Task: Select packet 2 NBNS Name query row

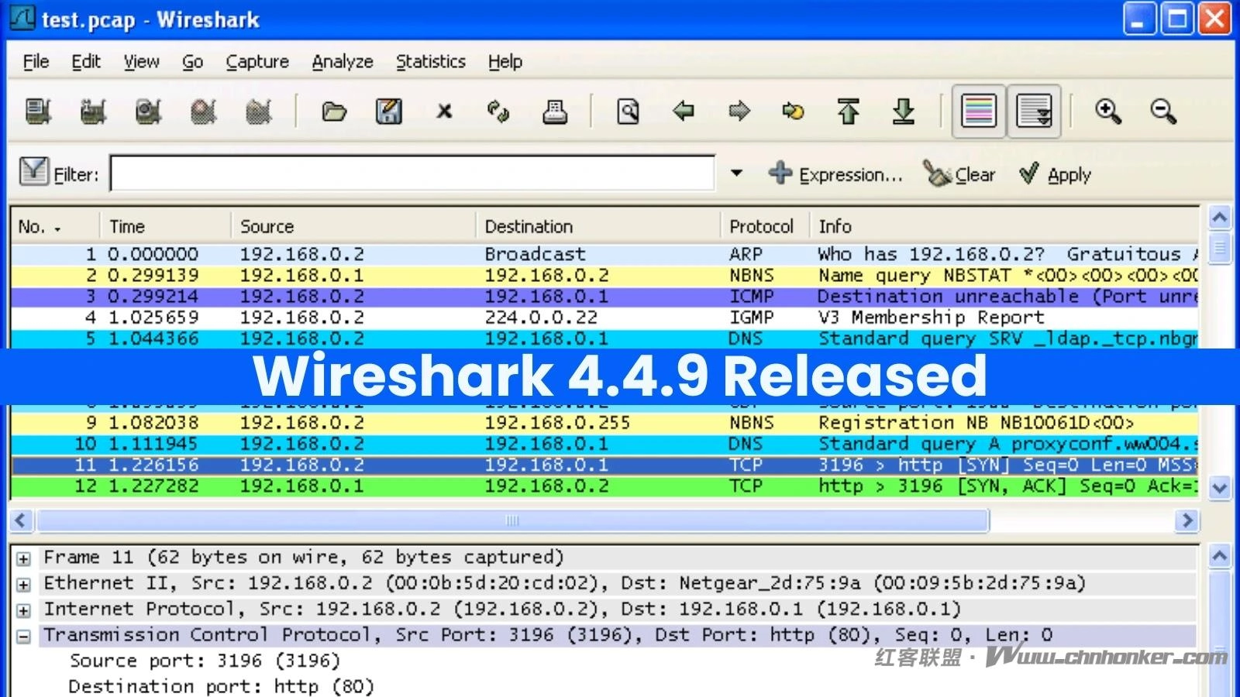Action: 604,276
